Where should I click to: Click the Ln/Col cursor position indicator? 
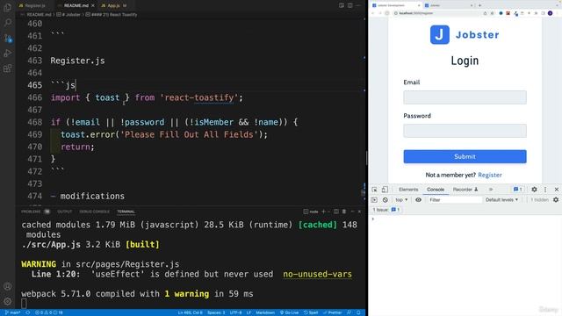coord(190,312)
